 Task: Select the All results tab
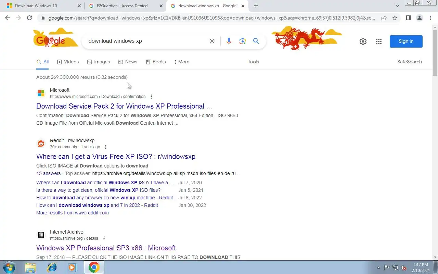pos(42,62)
